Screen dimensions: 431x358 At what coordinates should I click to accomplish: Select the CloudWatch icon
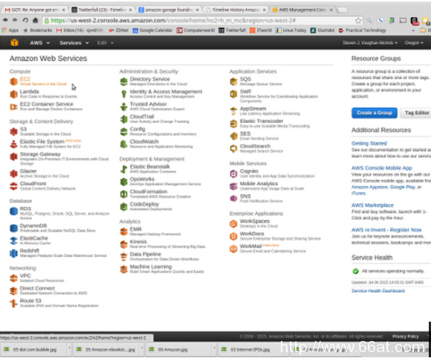(x=124, y=145)
